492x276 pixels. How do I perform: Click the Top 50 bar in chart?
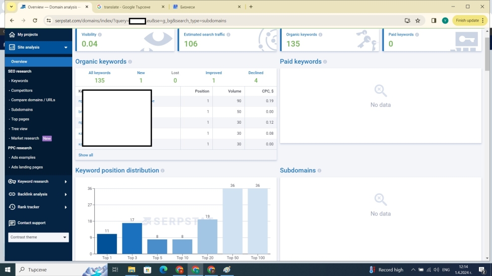pyautogui.click(x=232, y=221)
